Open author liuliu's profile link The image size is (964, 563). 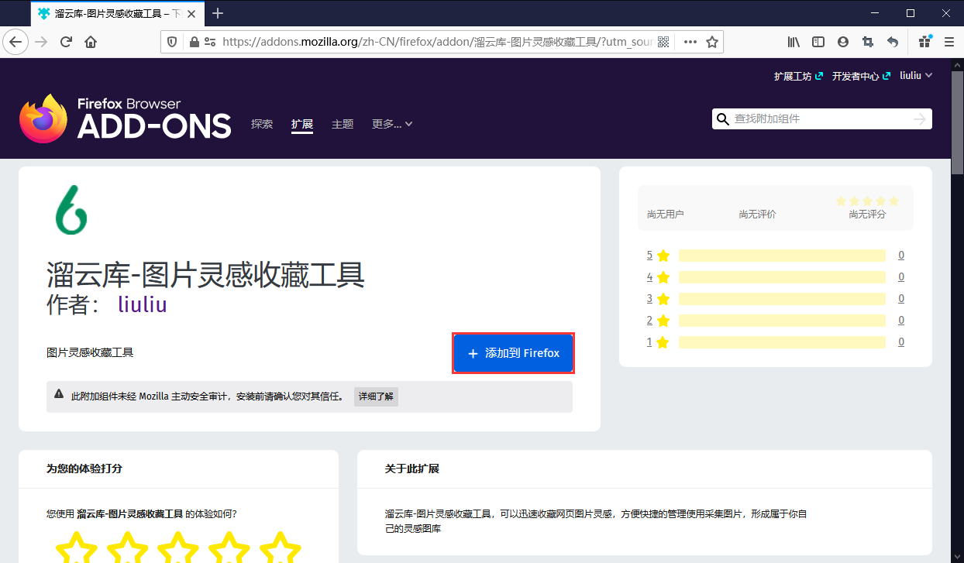143,304
